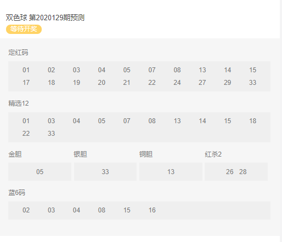The width and height of the screenshot is (282, 242).
Task: Click number 05 in 精选12 section
Action: pos(101,121)
